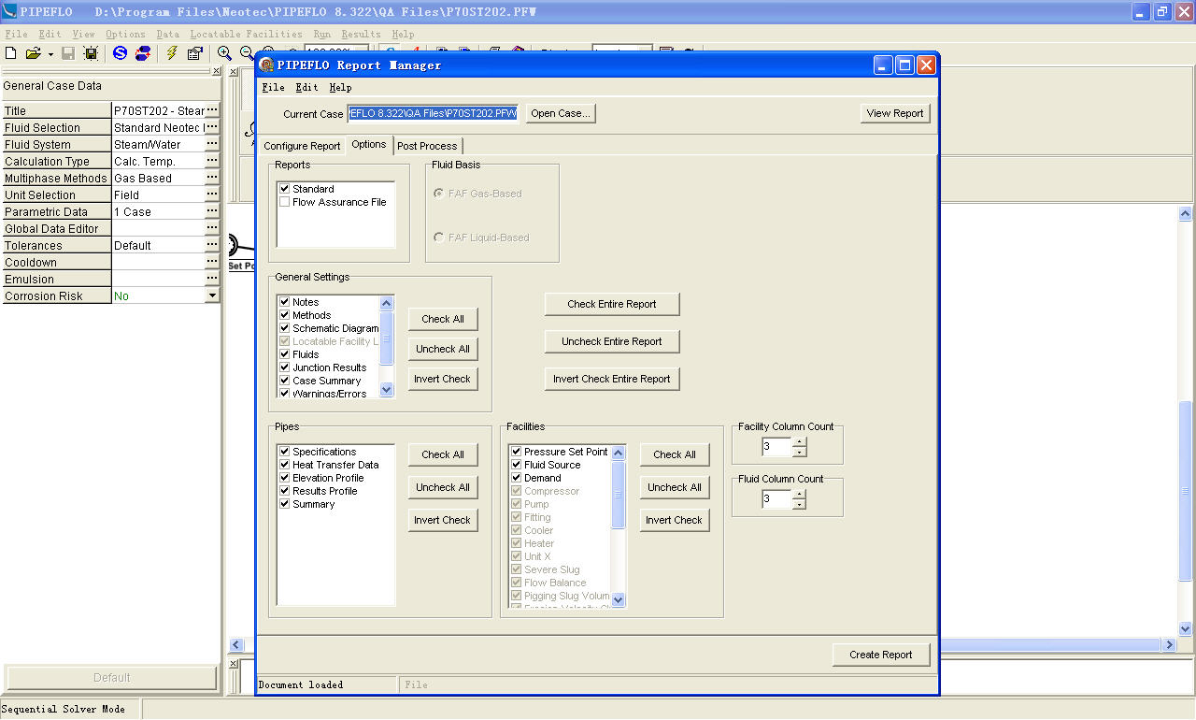The width and height of the screenshot is (1196, 720).
Task: Click the Current Case path field
Action: pyautogui.click(x=434, y=113)
